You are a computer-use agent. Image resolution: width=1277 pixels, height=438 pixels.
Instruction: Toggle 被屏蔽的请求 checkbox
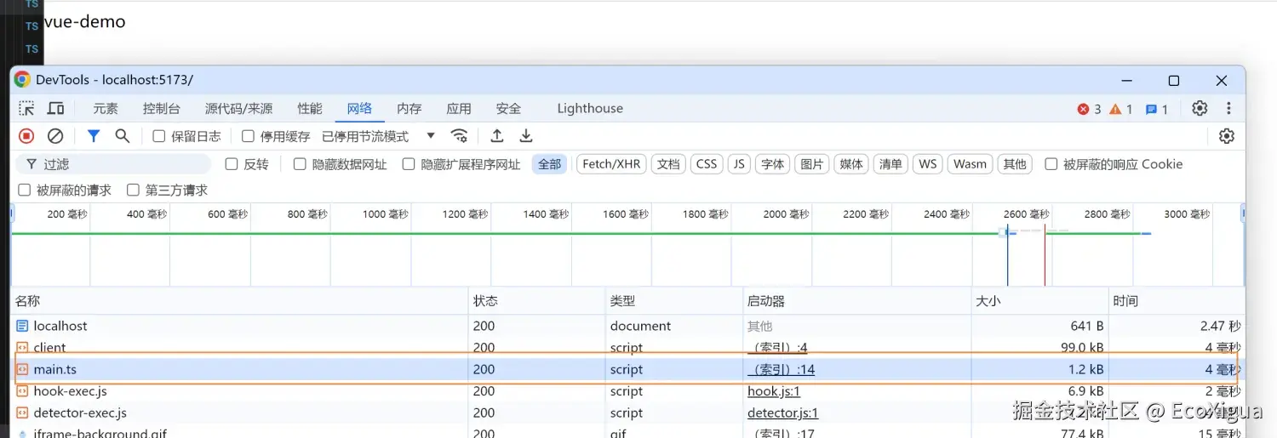pos(25,190)
